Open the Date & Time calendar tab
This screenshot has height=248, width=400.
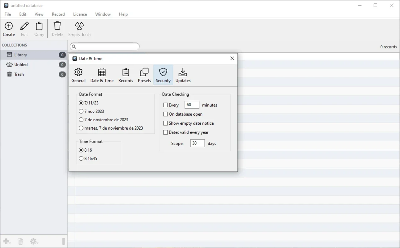102,72
